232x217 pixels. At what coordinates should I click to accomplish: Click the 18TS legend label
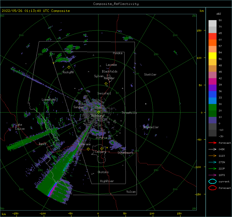222,175
